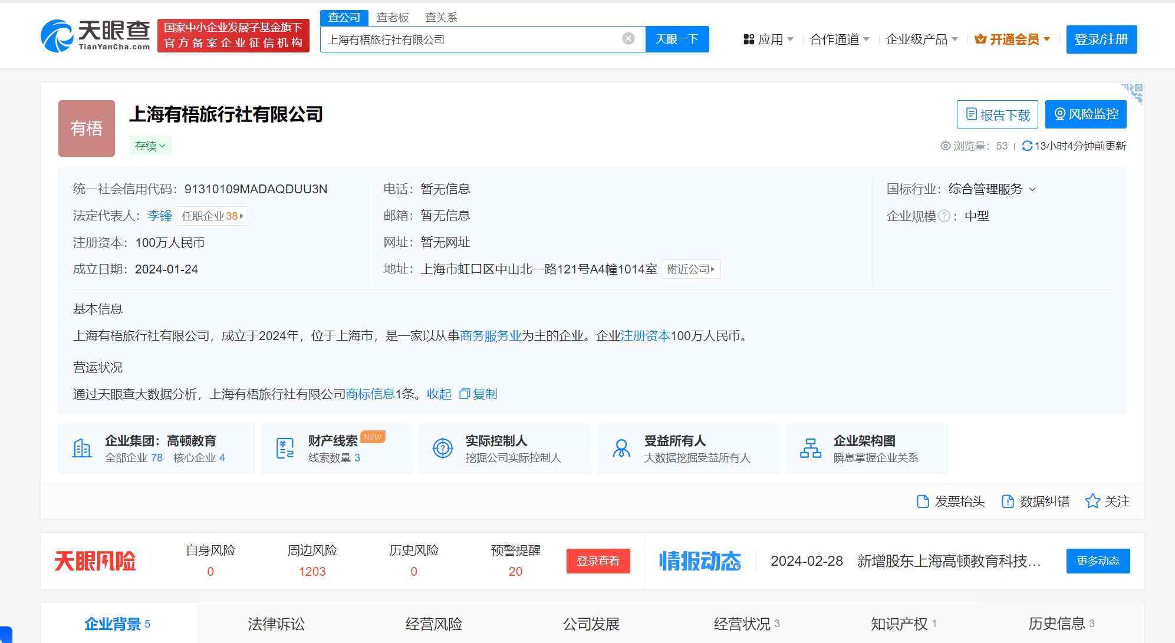Expand the 综合管理服务 industry dropdown
The width and height of the screenshot is (1175, 643).
1032,190
